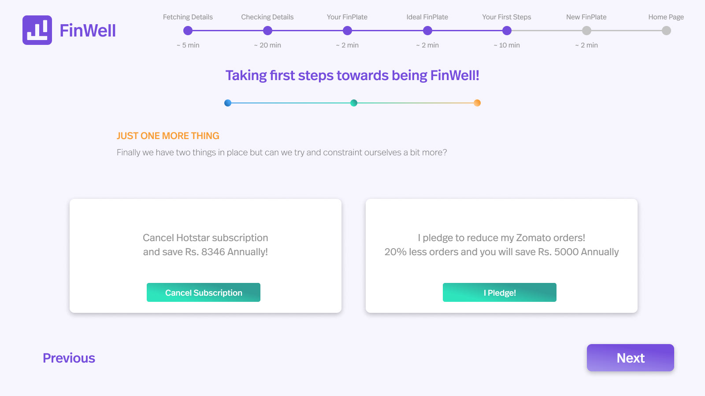Click the green middle sub-progress dot
The height and width of the screenshot is (396, 705).
pyautogui.click(x=354, y=103)
